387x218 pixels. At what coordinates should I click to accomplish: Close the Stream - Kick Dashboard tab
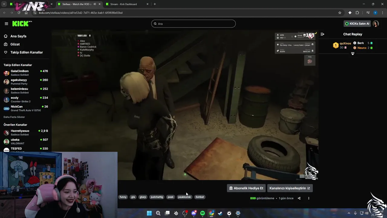pyautogui.click(x=148, y=4)
